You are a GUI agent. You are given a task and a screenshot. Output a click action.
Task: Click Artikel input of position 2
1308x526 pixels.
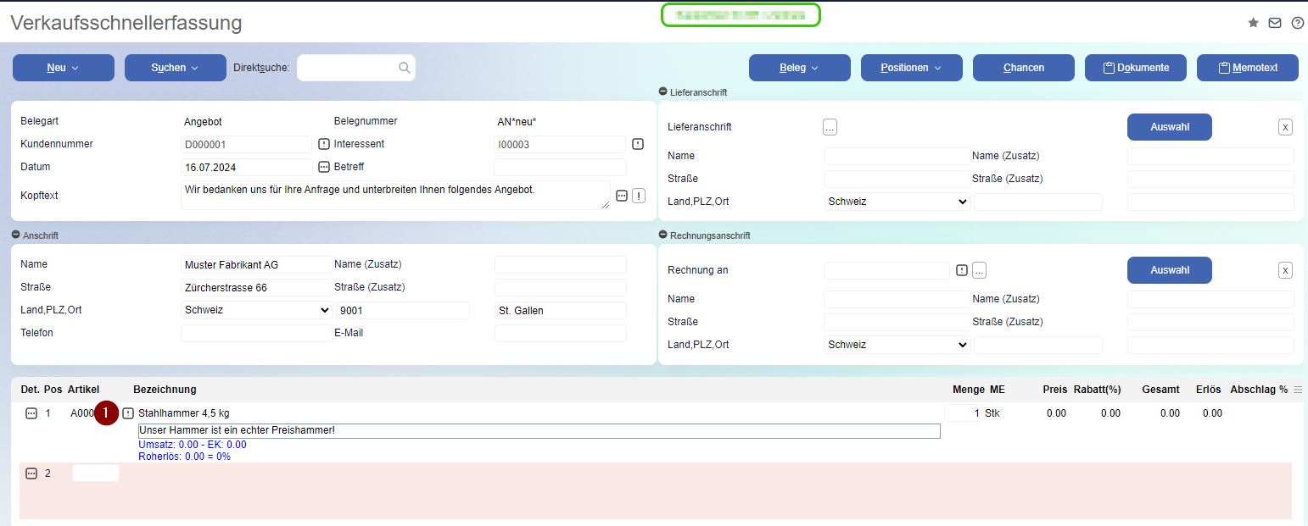coord(96,473)
